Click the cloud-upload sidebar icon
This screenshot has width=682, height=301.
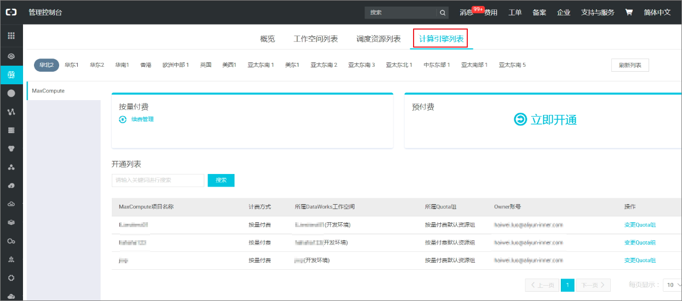[11, 186]
